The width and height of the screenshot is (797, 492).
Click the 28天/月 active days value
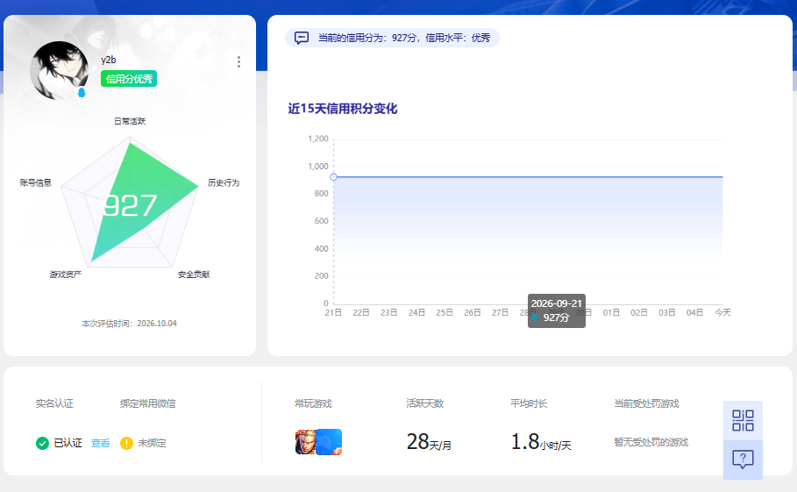(429, 442)
